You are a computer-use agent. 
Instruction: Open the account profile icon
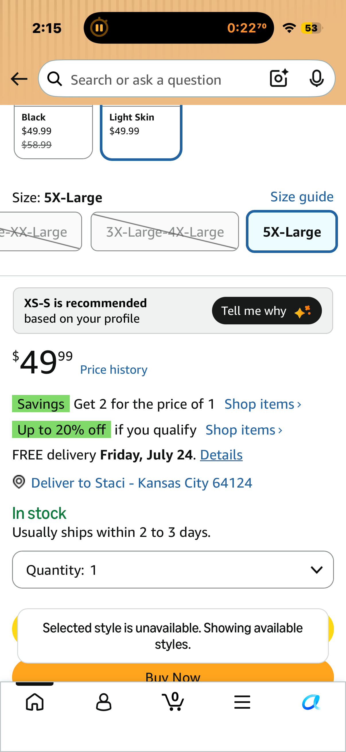[x=104, y=702]
